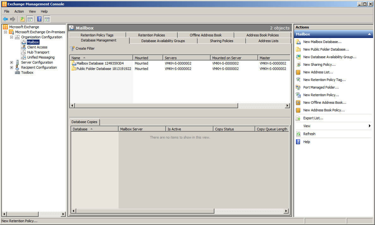This screenshot has width=375, height=225.
Task: Click the database list horizontal scrollbar thumb
Action: 157,106
